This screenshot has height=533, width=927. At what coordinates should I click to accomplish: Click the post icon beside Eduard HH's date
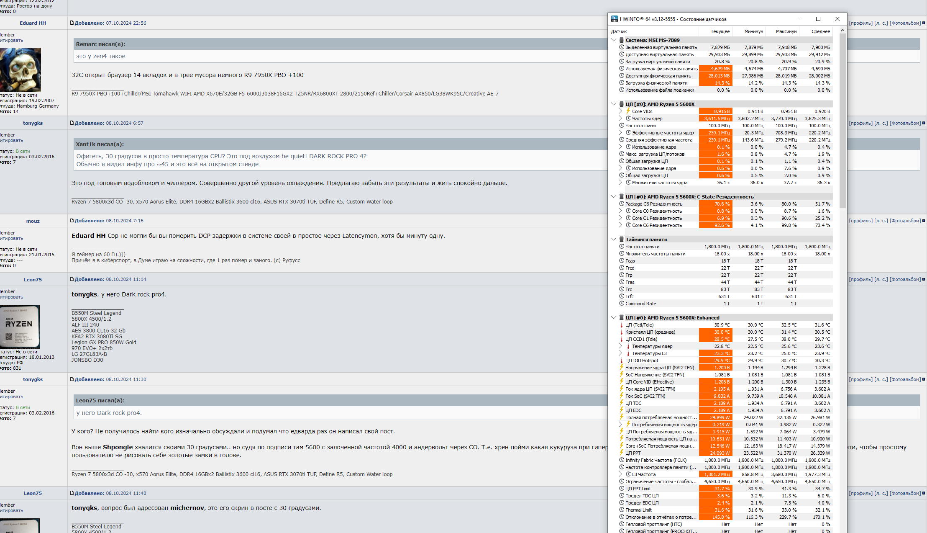tap(72, 23)
